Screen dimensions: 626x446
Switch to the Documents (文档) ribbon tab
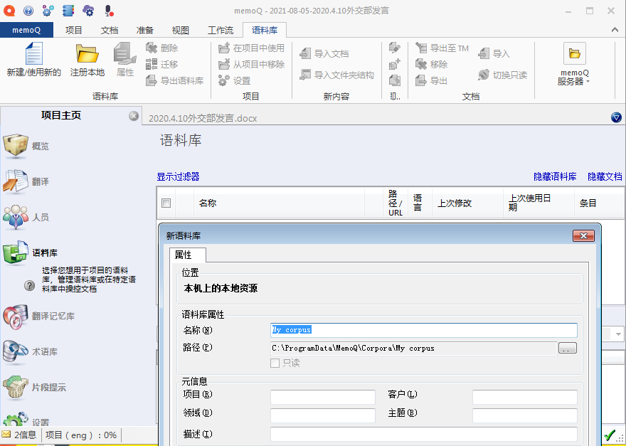[110, 30]
